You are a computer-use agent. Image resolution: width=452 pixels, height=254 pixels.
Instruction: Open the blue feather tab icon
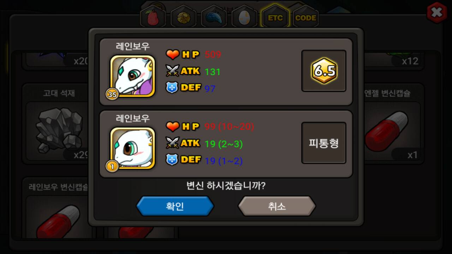pos(214,18)
